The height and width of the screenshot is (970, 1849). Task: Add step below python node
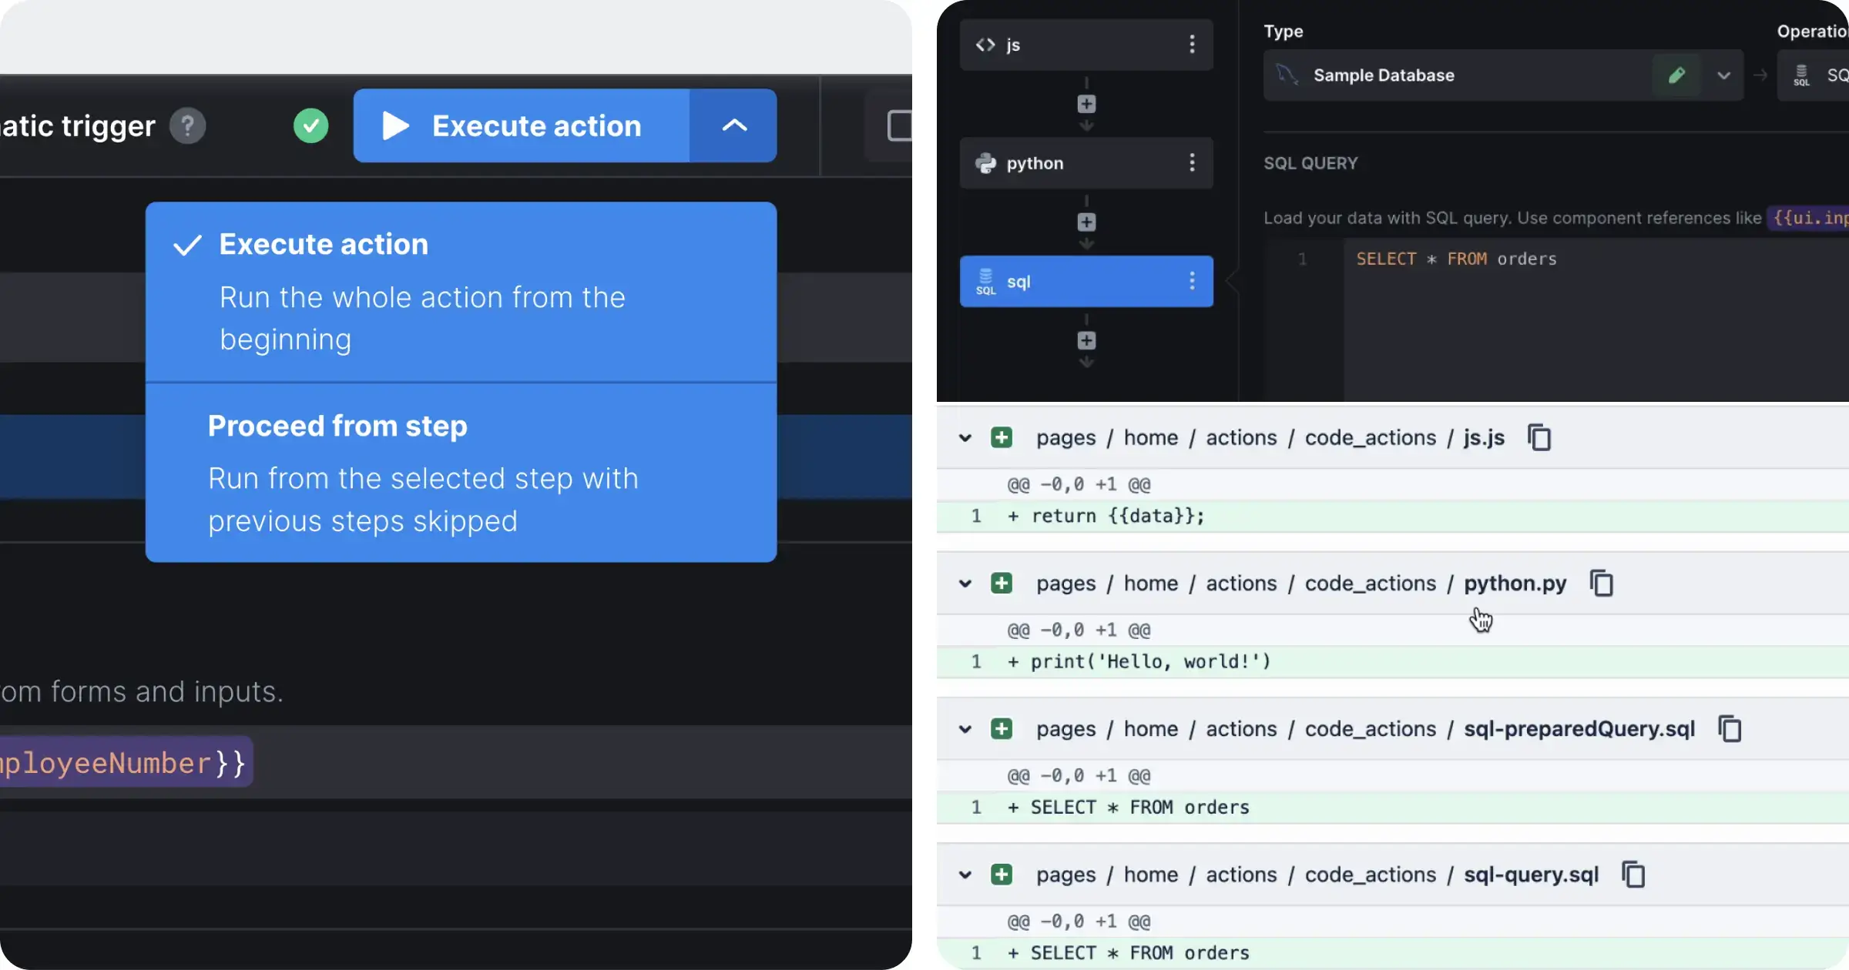tap(1086, 222)
